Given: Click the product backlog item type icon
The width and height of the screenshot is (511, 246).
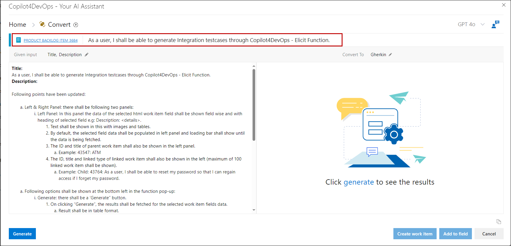Looking at the screenshot, I should 19,40.
